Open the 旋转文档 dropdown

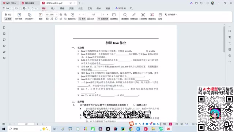coord(72,19)
